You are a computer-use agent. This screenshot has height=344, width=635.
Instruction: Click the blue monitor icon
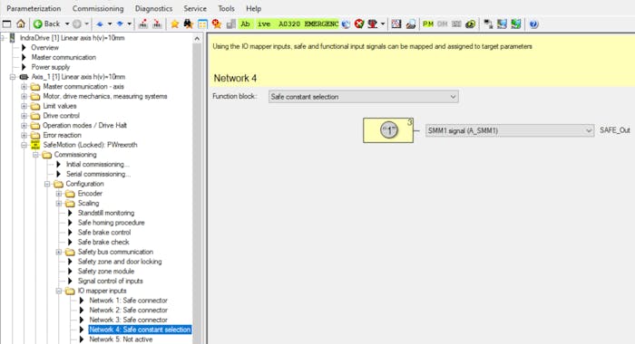coord(503,24)
